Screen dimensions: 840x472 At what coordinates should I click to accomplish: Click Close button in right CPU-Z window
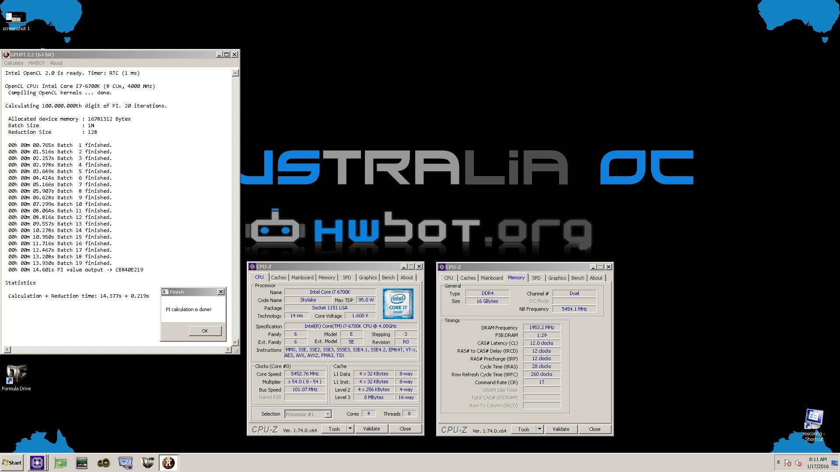pos(595,429)
